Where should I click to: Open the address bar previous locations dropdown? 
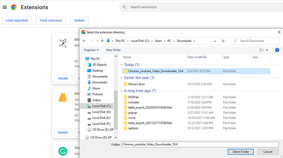215,41
